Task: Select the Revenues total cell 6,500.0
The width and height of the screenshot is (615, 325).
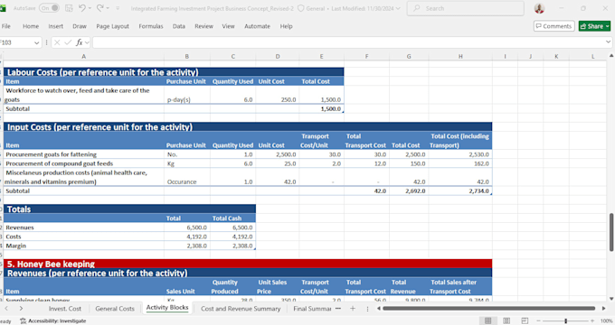Action: tap(187, 227)
